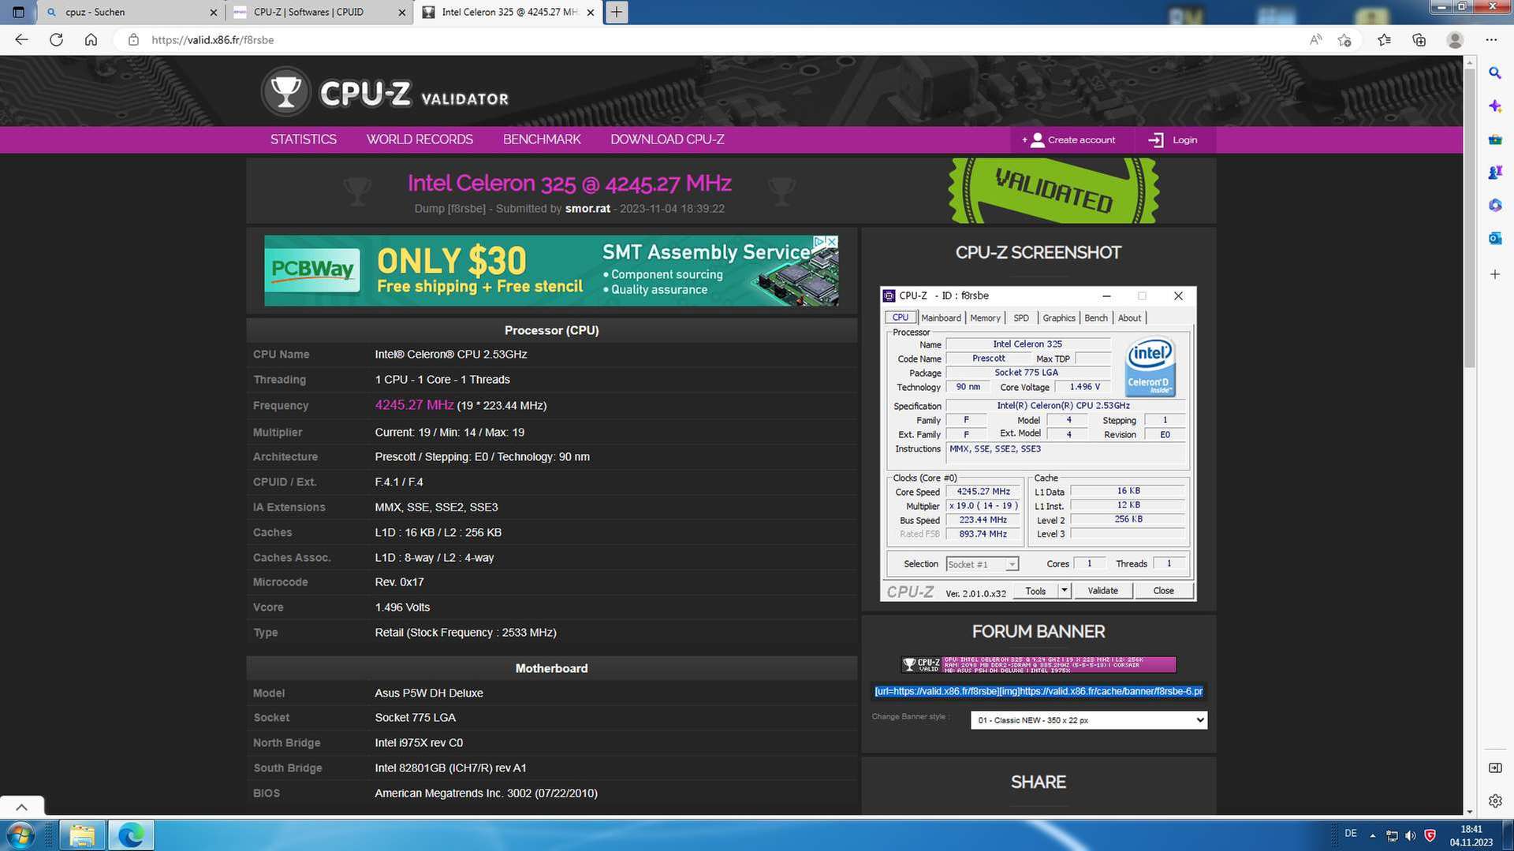Open the Favorites list icon
The width and height of the screenshot is (1514, 851).
coord(1384,39)
